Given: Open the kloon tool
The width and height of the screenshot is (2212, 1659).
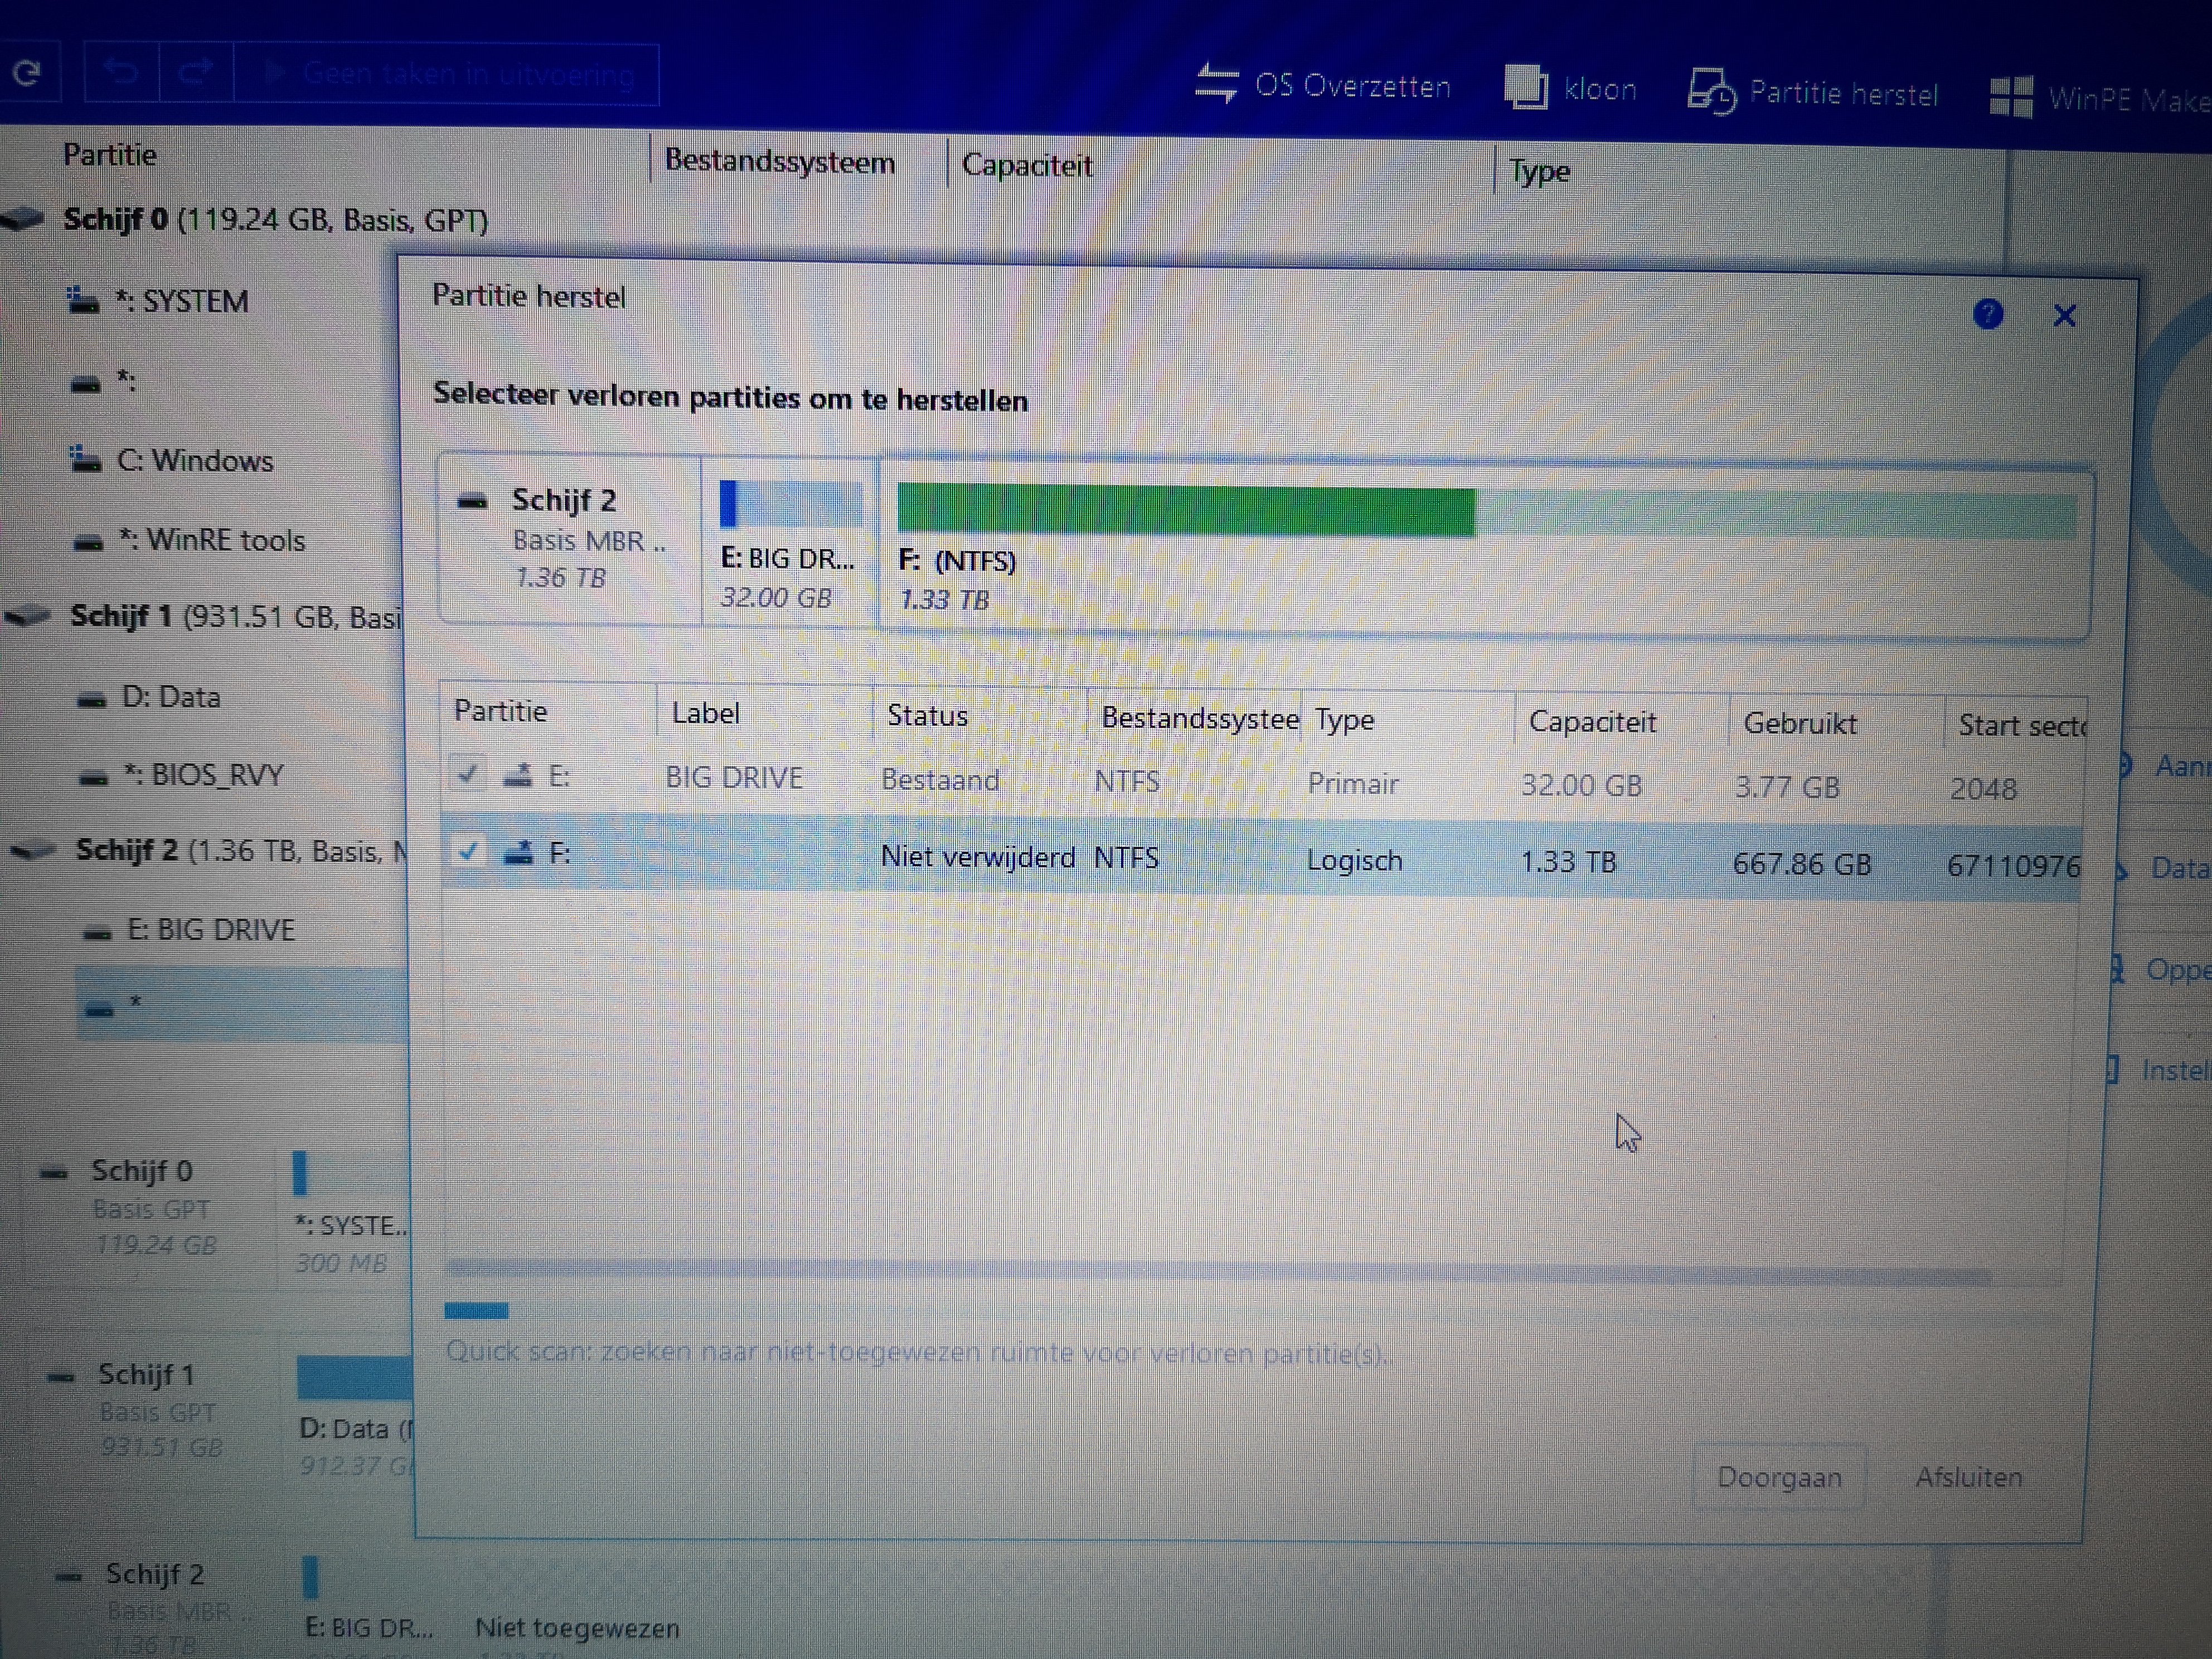Looking at the screenshot, I should [1570, 88].
